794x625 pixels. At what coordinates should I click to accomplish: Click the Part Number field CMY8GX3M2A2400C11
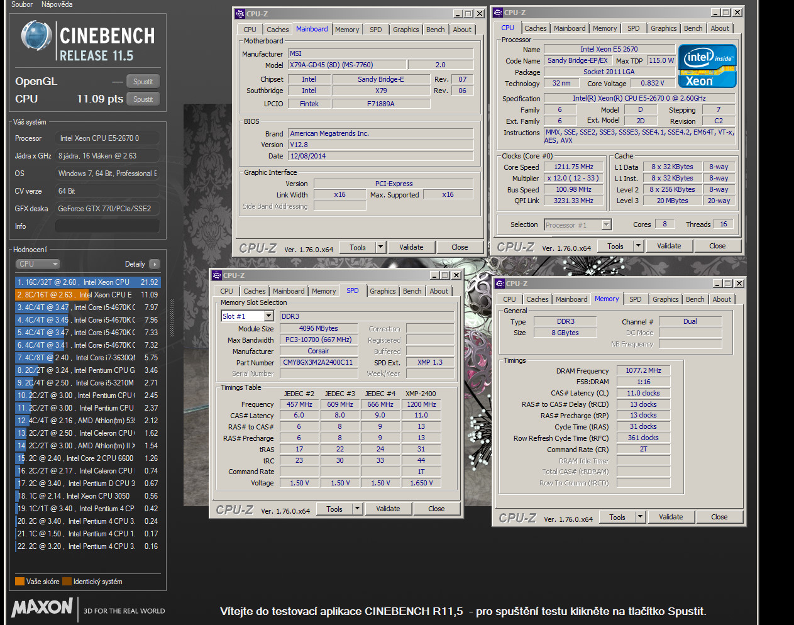(x=319, y=363)
